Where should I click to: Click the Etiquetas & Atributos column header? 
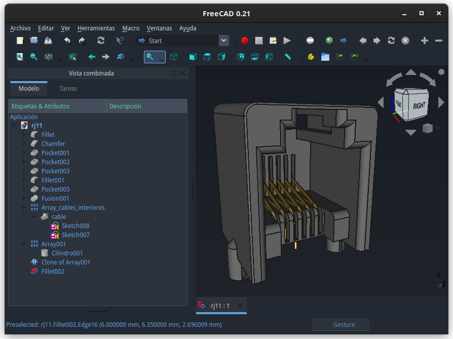click(57, 106)
